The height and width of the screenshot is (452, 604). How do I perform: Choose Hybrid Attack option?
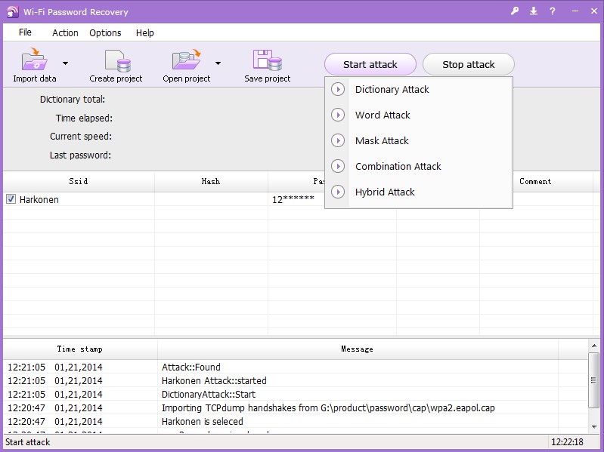[x=385, y=192]
